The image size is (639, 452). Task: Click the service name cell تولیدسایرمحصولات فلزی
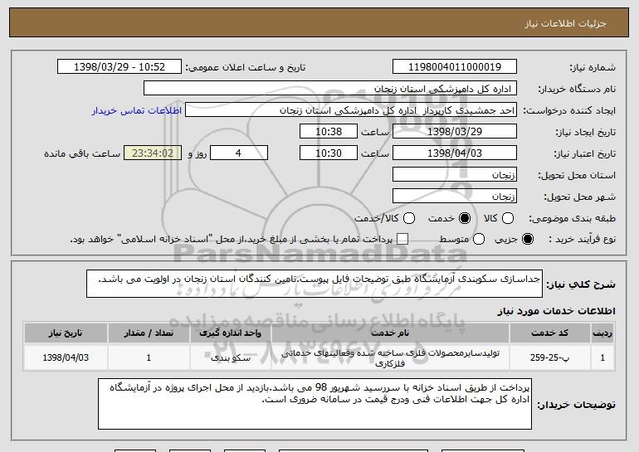pyautogui.click(x=390, y=357)
